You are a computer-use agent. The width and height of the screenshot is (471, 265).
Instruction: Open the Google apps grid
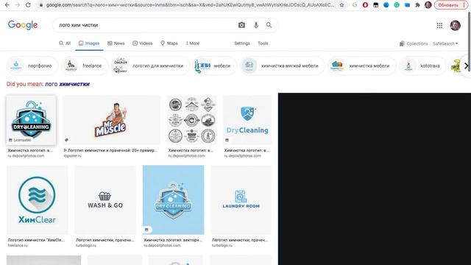(439, 26)
